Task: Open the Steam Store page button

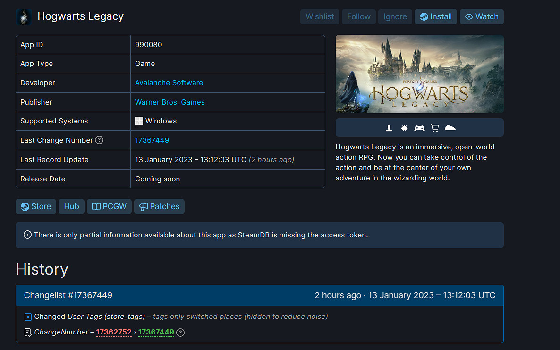Action: [36, 206]
